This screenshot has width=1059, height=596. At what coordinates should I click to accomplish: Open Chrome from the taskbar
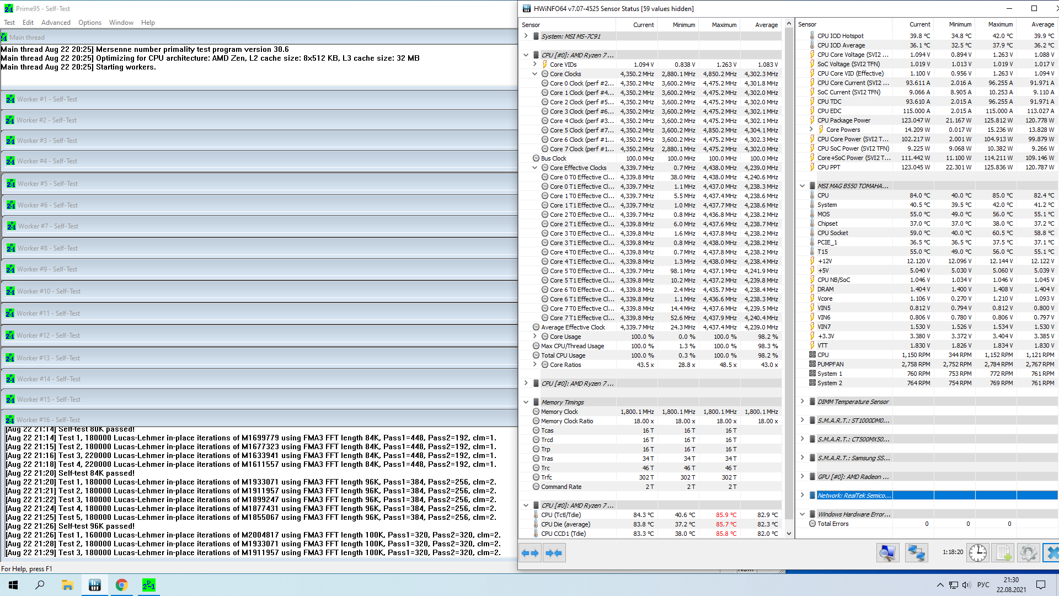tap(121, 585)
